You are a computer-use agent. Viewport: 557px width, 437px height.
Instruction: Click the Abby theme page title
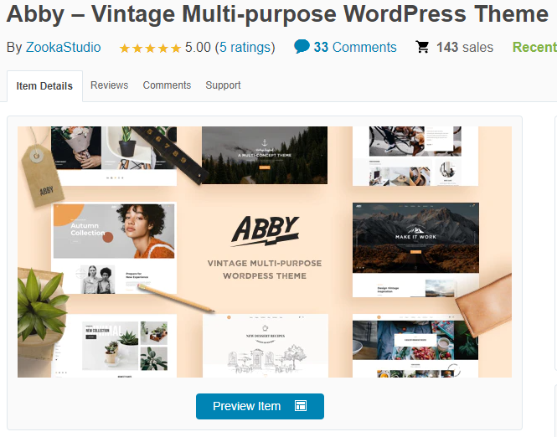(277, 14)
